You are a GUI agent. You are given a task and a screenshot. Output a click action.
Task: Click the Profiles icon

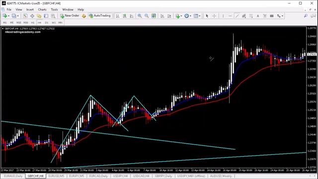(14, 16)
